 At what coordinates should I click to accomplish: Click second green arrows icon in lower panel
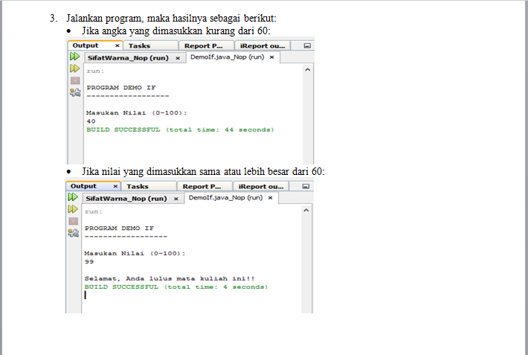73,209
